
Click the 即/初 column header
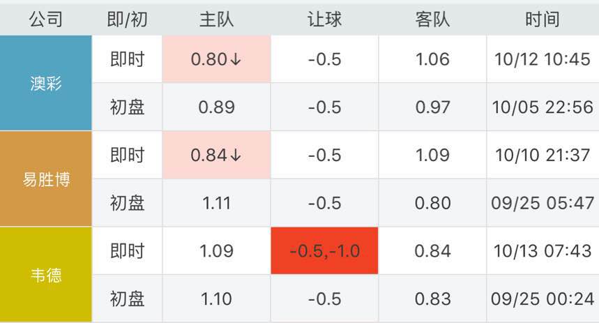click(x=127, y=19)
